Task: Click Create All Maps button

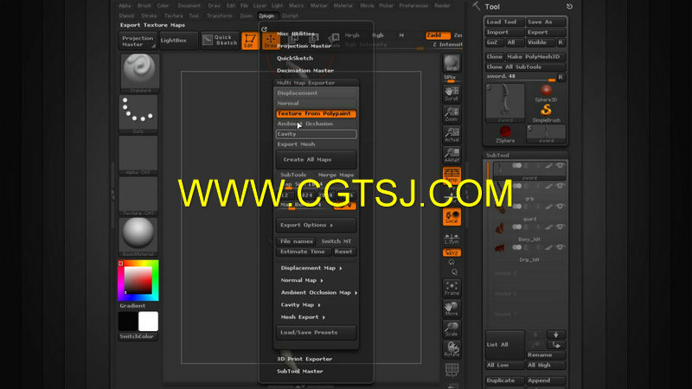Action: coord(316,160)
